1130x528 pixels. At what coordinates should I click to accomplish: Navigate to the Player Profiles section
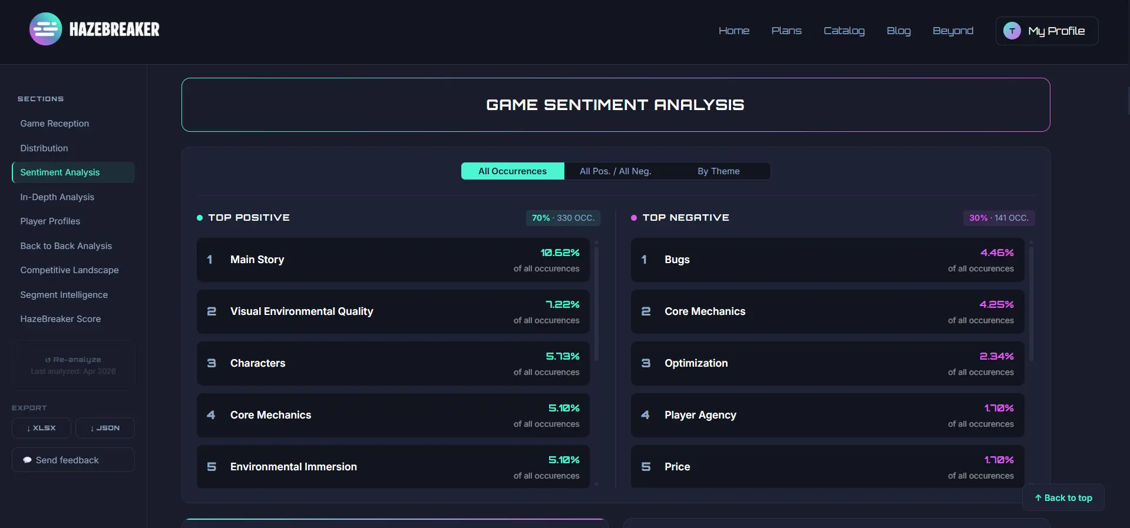[73, 221]
